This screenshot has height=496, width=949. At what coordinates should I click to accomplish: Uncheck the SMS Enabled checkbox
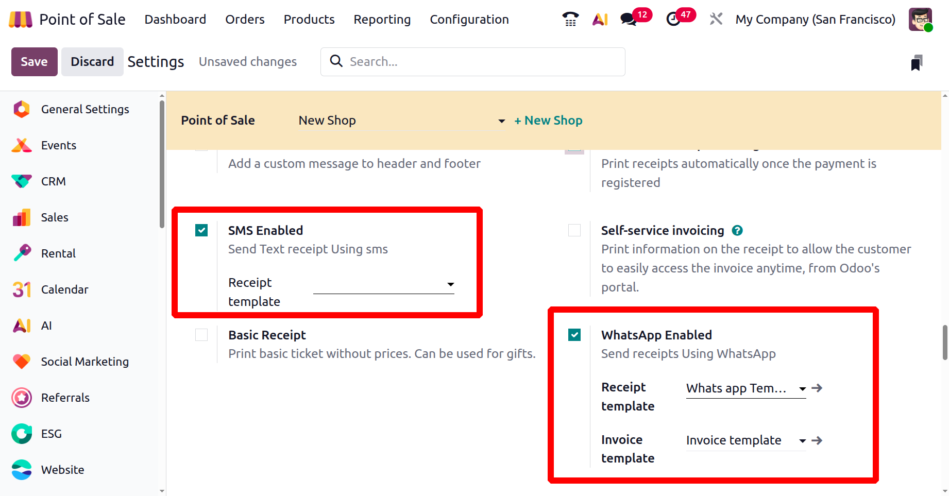pyautogui.click(x=201, y=230)
